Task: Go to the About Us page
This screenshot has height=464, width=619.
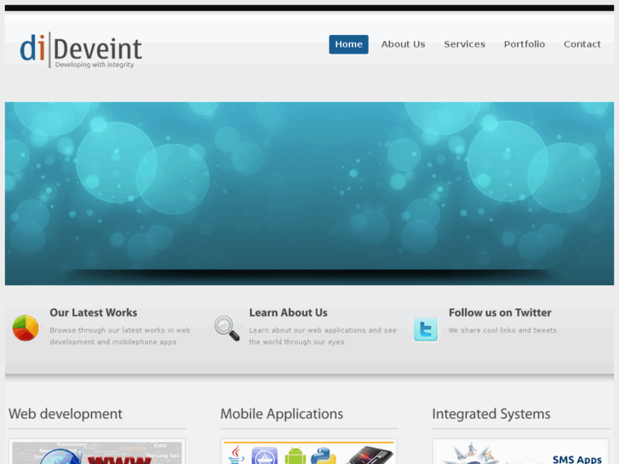Action: pos(403,44)
